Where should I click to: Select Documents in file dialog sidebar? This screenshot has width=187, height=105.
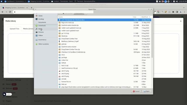42,22
